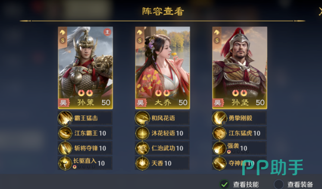Toggle the 查看技能 checkbox
The image size is (322, 189).
point(225,184)
